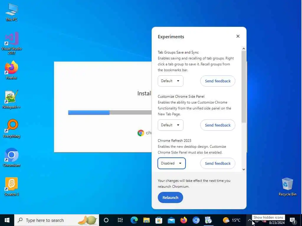The width and height of the screenshot is (302, 226).
Task: Click the installer progress bar
Action: coord(110,112)
